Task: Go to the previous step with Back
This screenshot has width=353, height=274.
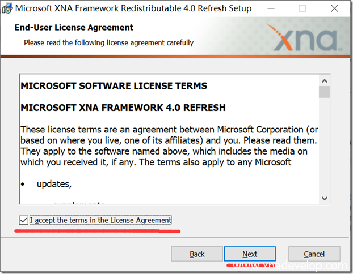Action: point(197,254)
